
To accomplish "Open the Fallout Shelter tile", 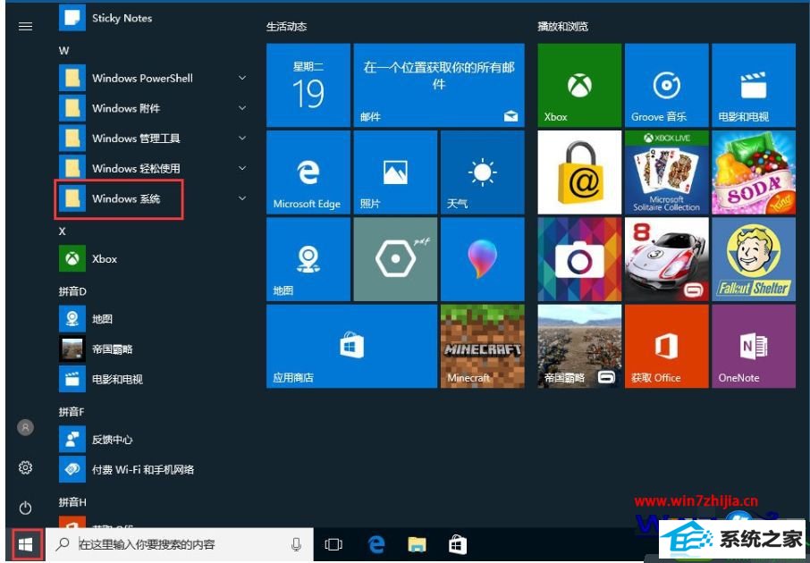I will (x=754, y=259).
